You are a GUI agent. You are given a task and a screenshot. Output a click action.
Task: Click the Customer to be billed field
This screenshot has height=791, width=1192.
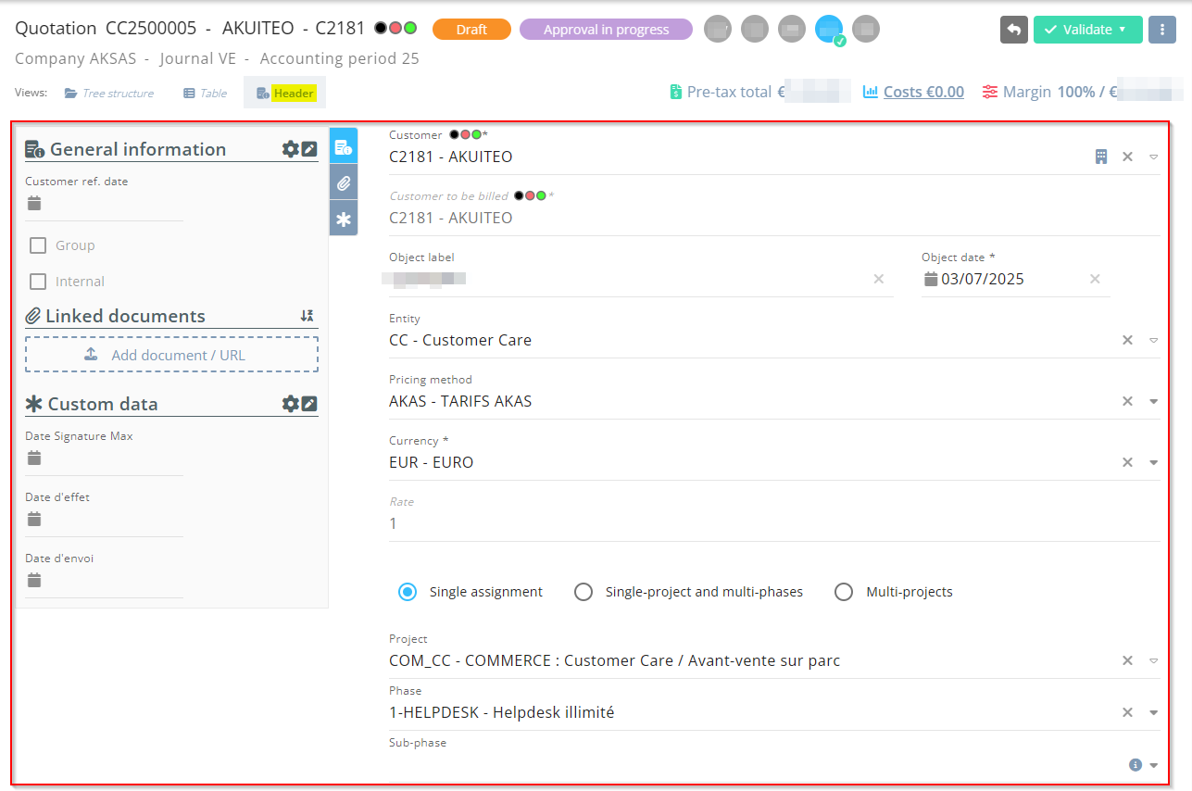pos(774,218)
